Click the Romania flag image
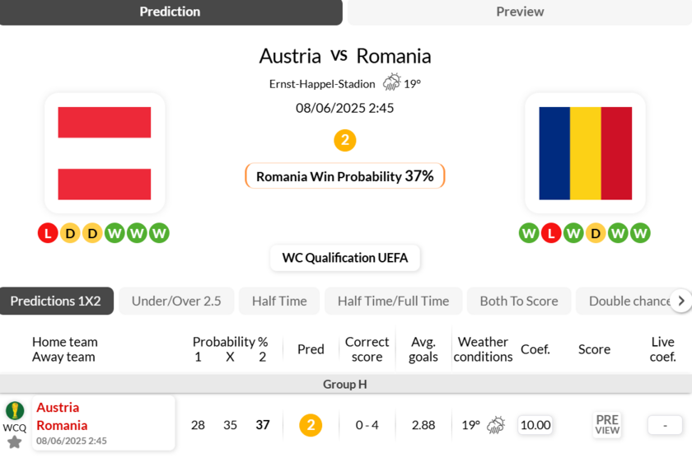692x472 pixels. (585, 153)
